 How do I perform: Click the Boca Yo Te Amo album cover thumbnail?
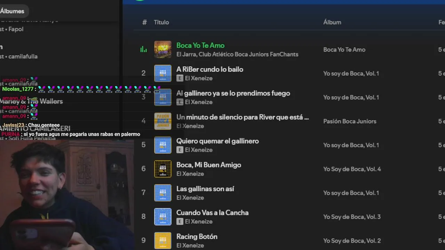click(x=163, y=50)
